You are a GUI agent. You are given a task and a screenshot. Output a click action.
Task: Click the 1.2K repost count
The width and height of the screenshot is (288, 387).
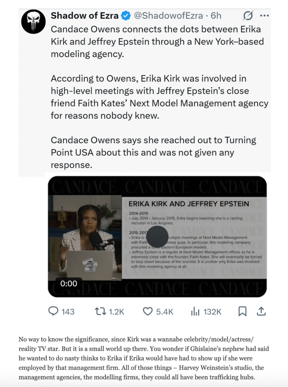[x=116, y=312]
